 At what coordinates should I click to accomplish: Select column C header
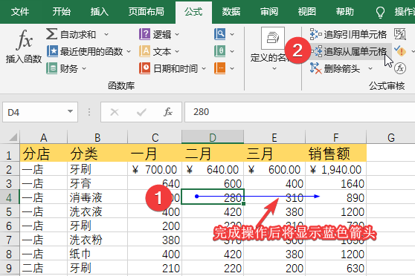[155, 137]
